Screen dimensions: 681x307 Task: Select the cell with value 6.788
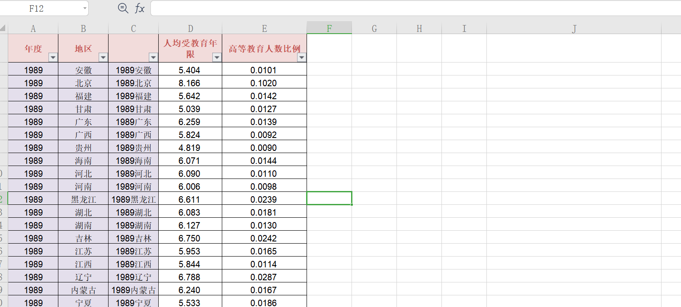click(x=190, y=277)
